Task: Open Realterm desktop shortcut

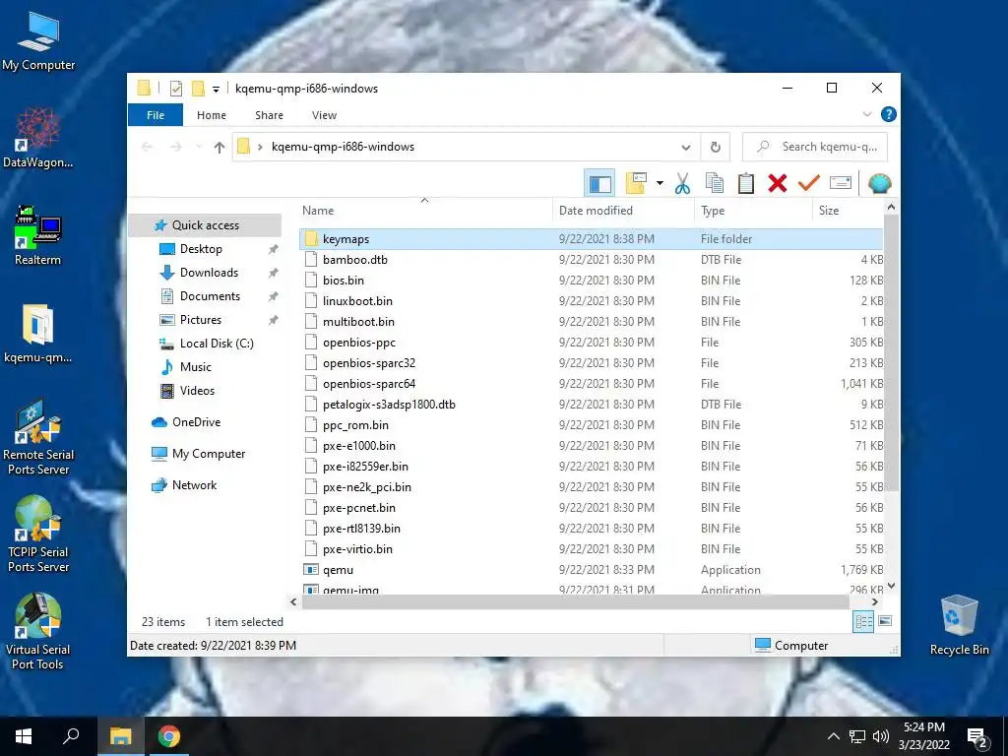Action: coord(38,235)
